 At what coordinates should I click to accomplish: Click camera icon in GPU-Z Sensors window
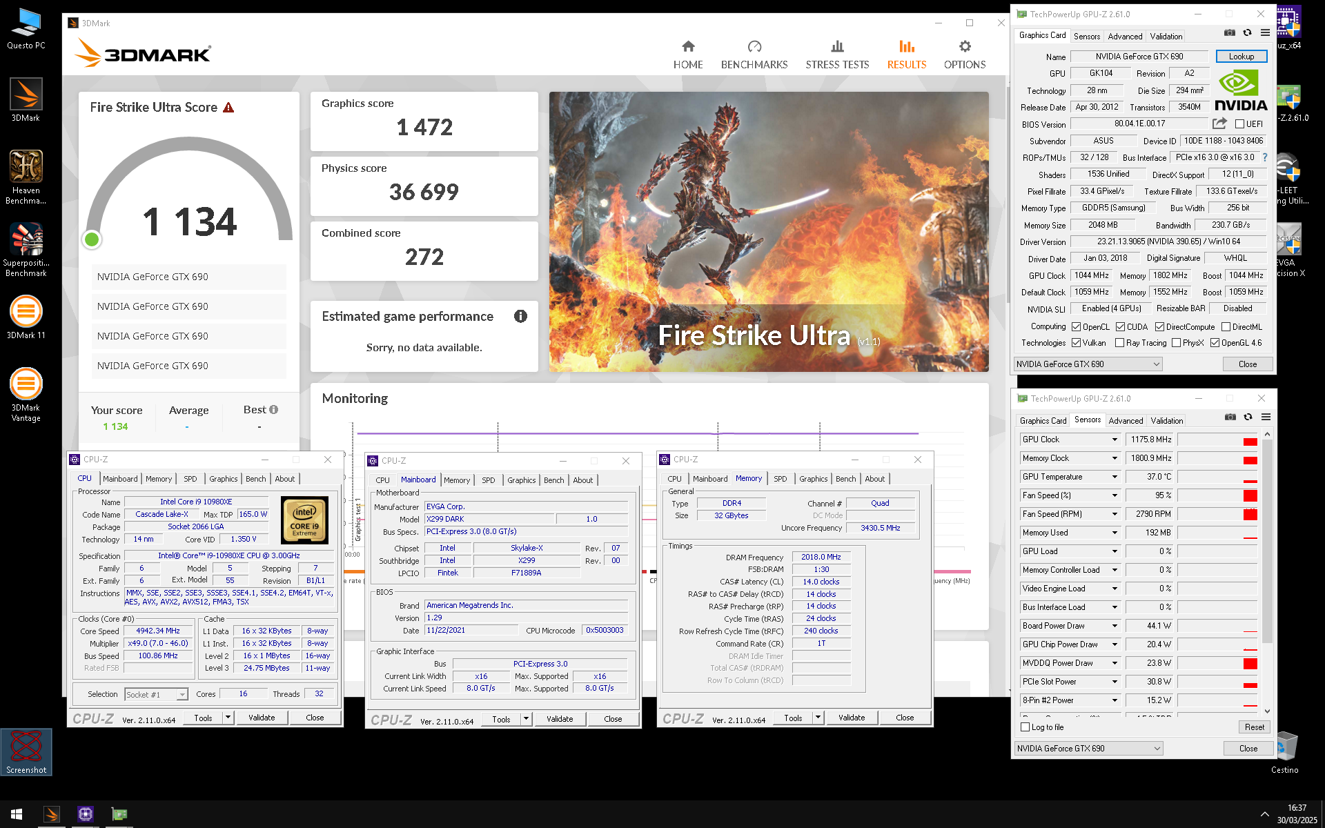pos(1230,417)
